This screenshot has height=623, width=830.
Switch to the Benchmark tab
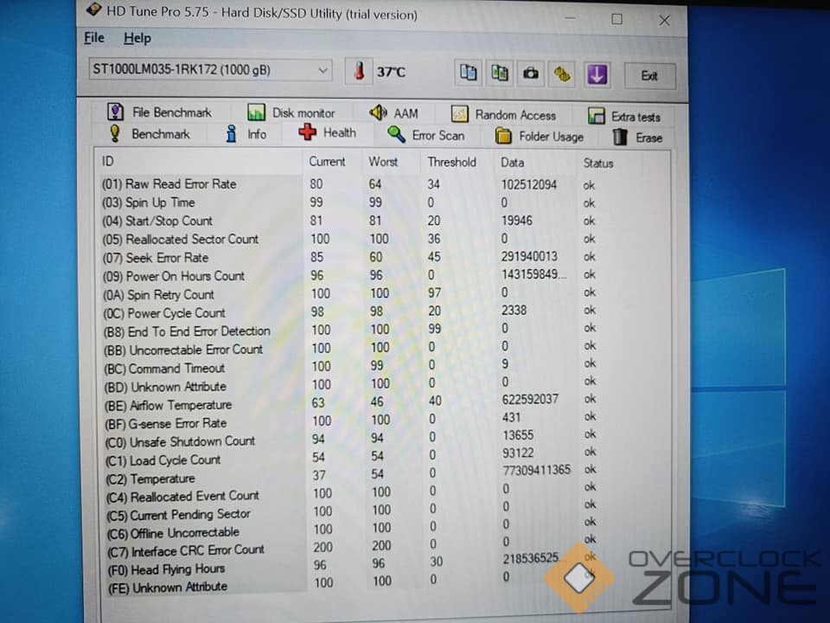[150, 133]
